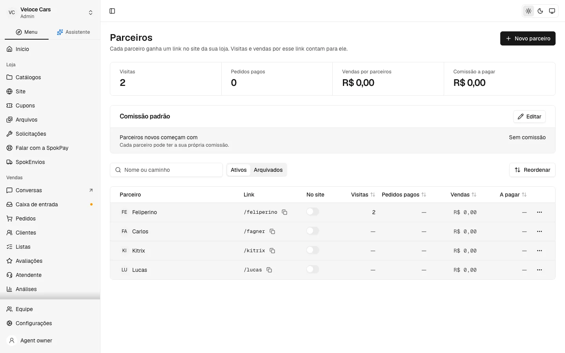Open more options for Lucas
The height and width of the screenshot is (353, 565).
point(539,270)
